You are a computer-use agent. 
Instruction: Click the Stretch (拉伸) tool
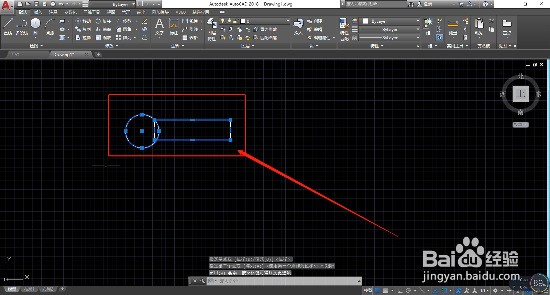[x=83, y=38]
